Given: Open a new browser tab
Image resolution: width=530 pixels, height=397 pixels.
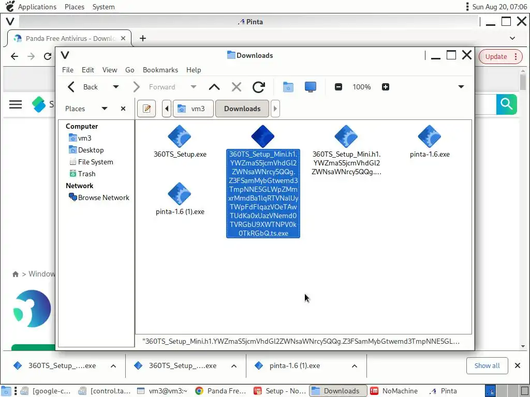Looking at the screenshot, I should (x=143, y=38).
